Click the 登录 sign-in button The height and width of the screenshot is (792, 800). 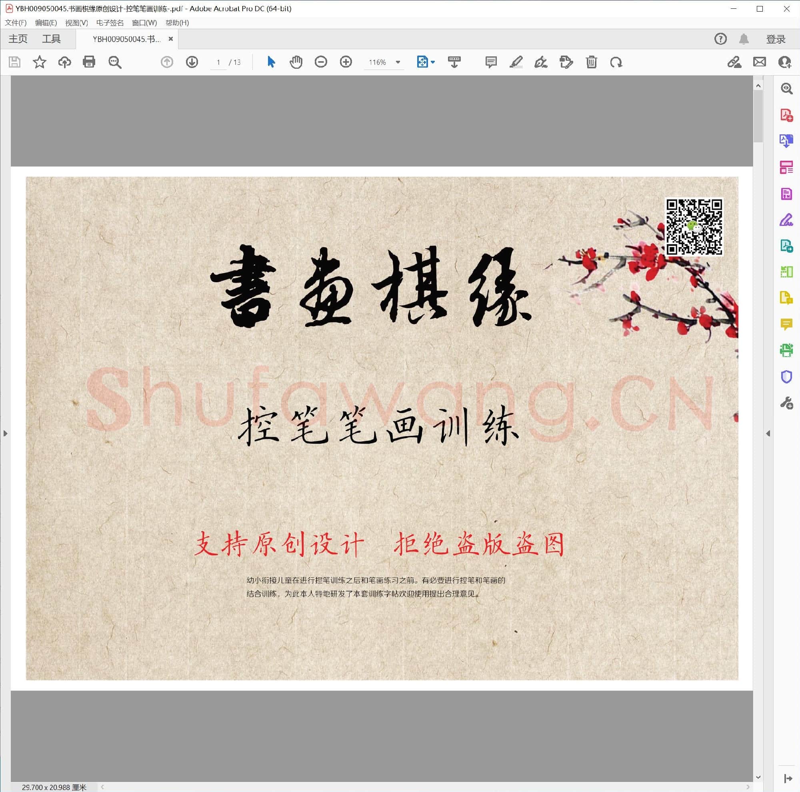(775, 39)
